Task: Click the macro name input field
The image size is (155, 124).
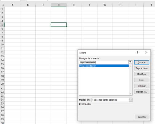Action: point(104,62)
